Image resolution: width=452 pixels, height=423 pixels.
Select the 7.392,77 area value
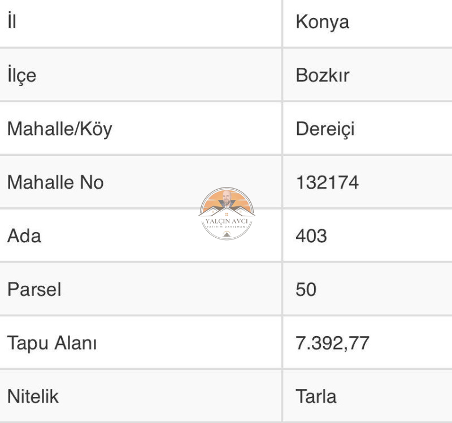point(332,343)
